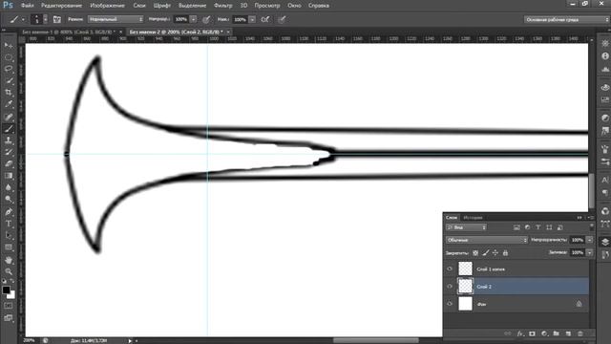Screen dimensions: 611x344
Task: Change the screen mode
Action: (9, 318)
